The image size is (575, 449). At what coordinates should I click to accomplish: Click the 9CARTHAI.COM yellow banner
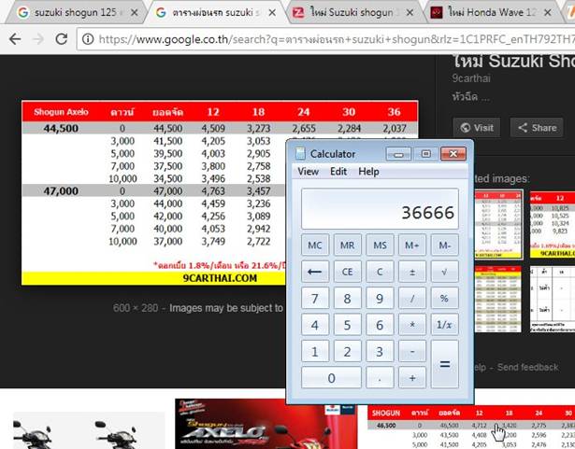(154, 278)
